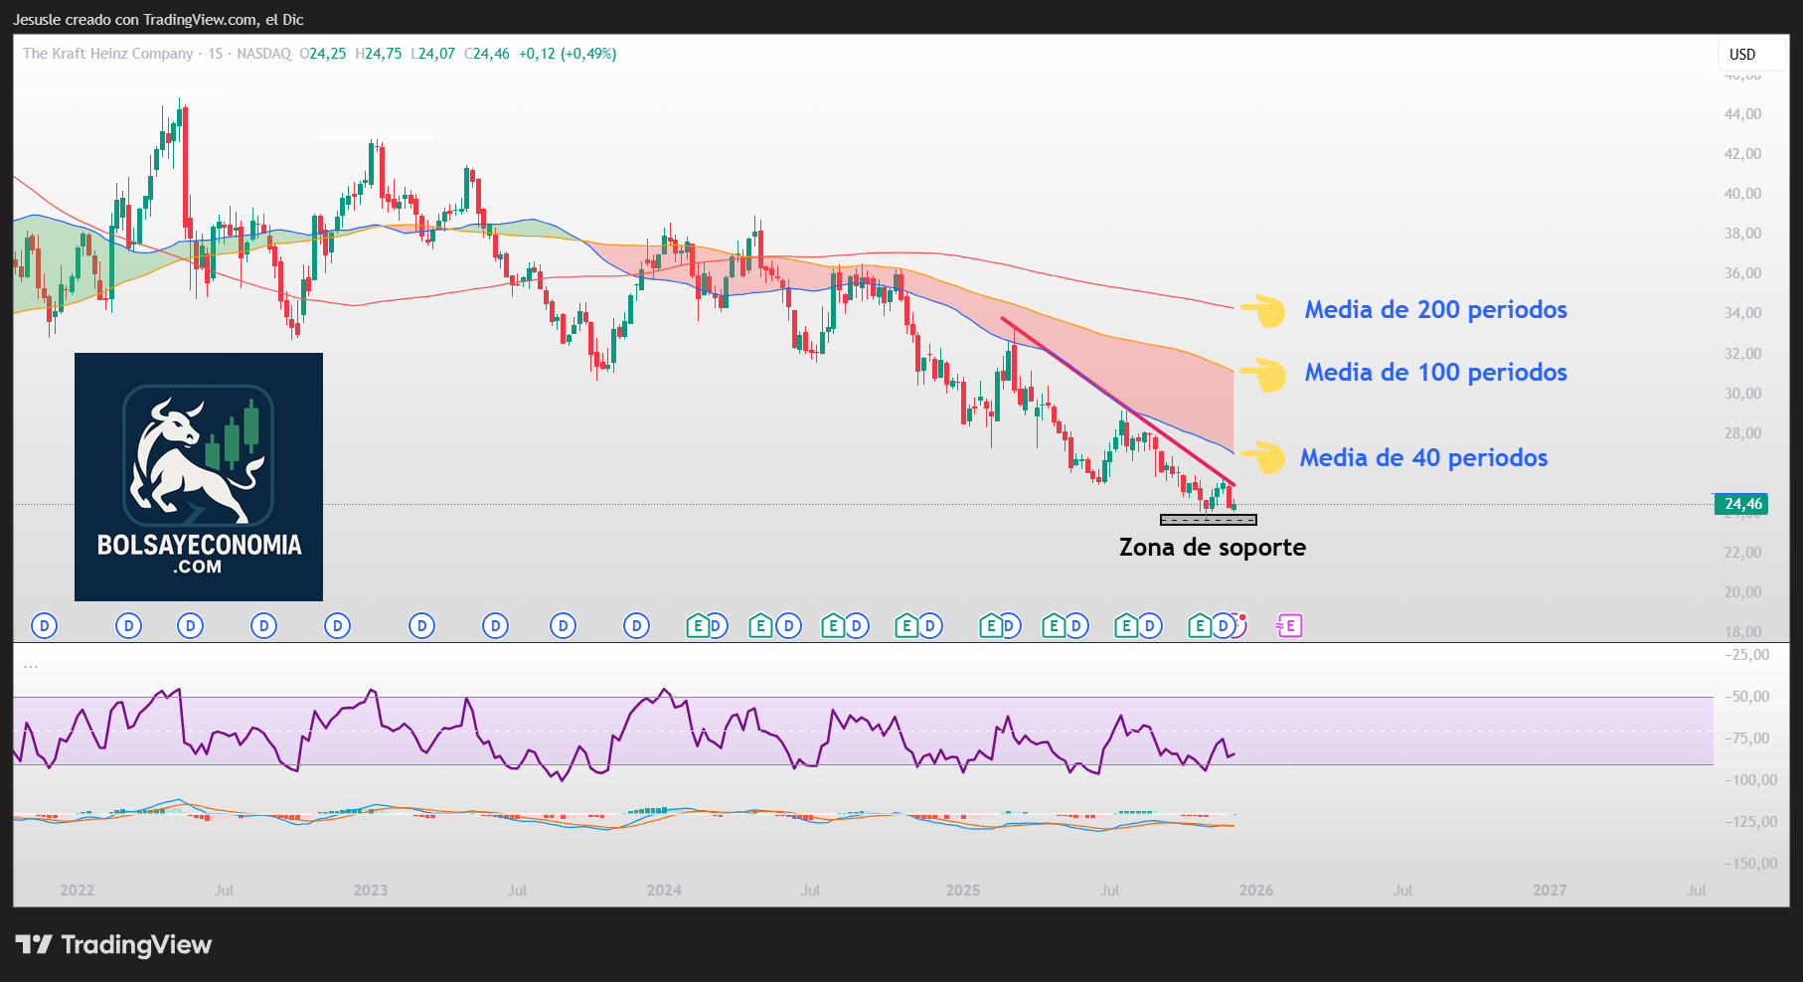Viewport: 1803px width, 982px height.
Task: Click the TradingView logo at bottom left
Action: pyautogui.click(x=113, y=944)
